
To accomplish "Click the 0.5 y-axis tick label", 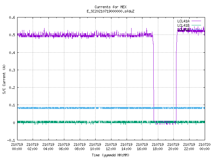I will click(x=12, y=35).
